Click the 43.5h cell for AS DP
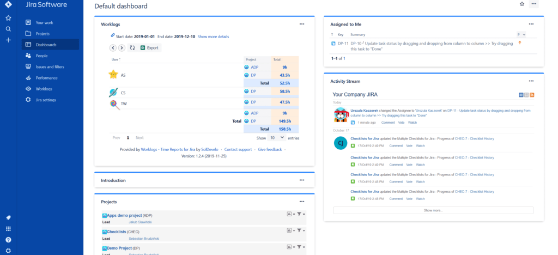 (285, 75)
